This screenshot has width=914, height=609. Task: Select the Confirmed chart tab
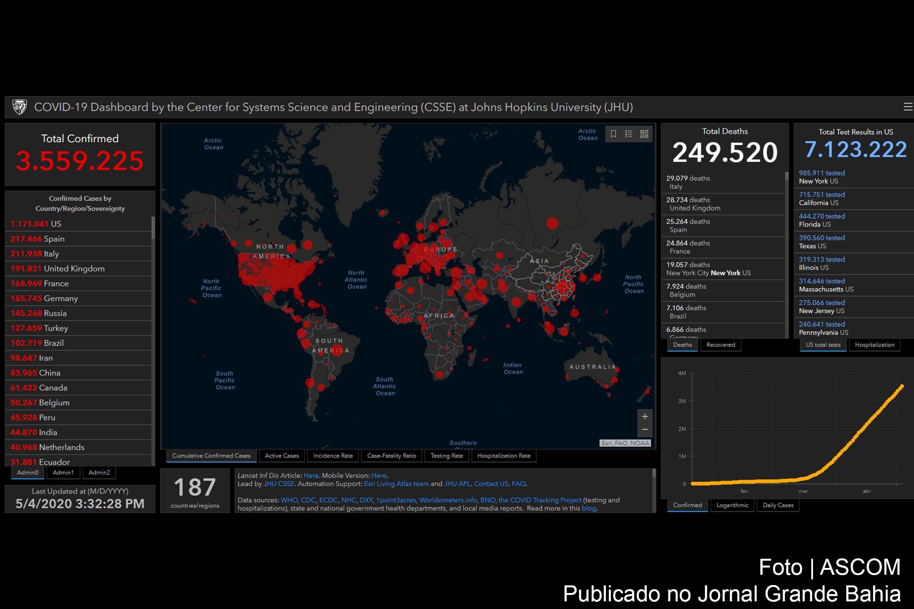687,505
